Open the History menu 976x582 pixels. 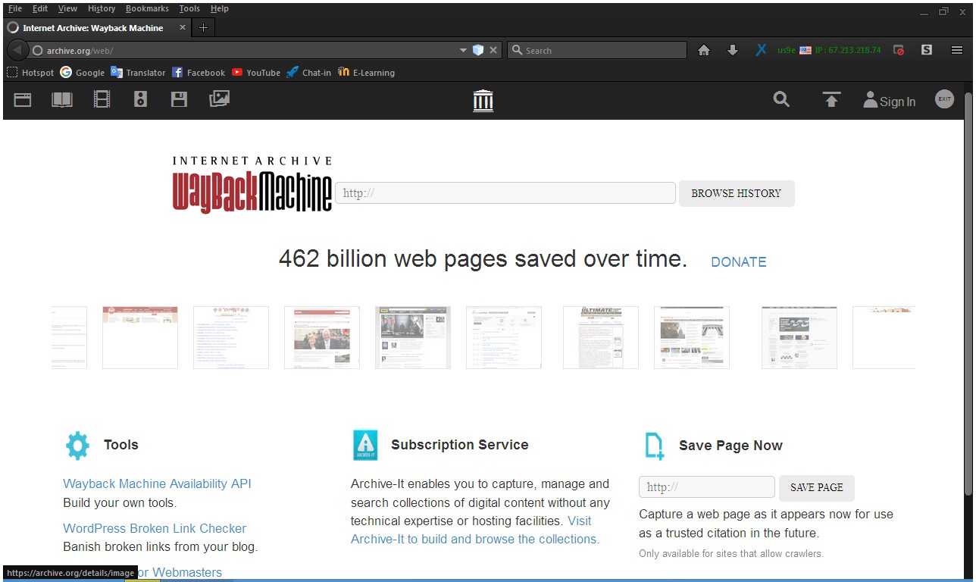[102, 8]
